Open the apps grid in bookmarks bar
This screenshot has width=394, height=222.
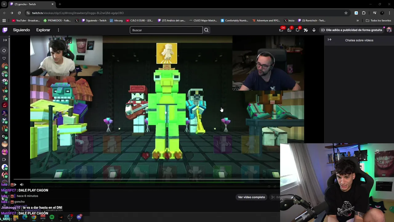coord(4,21)
